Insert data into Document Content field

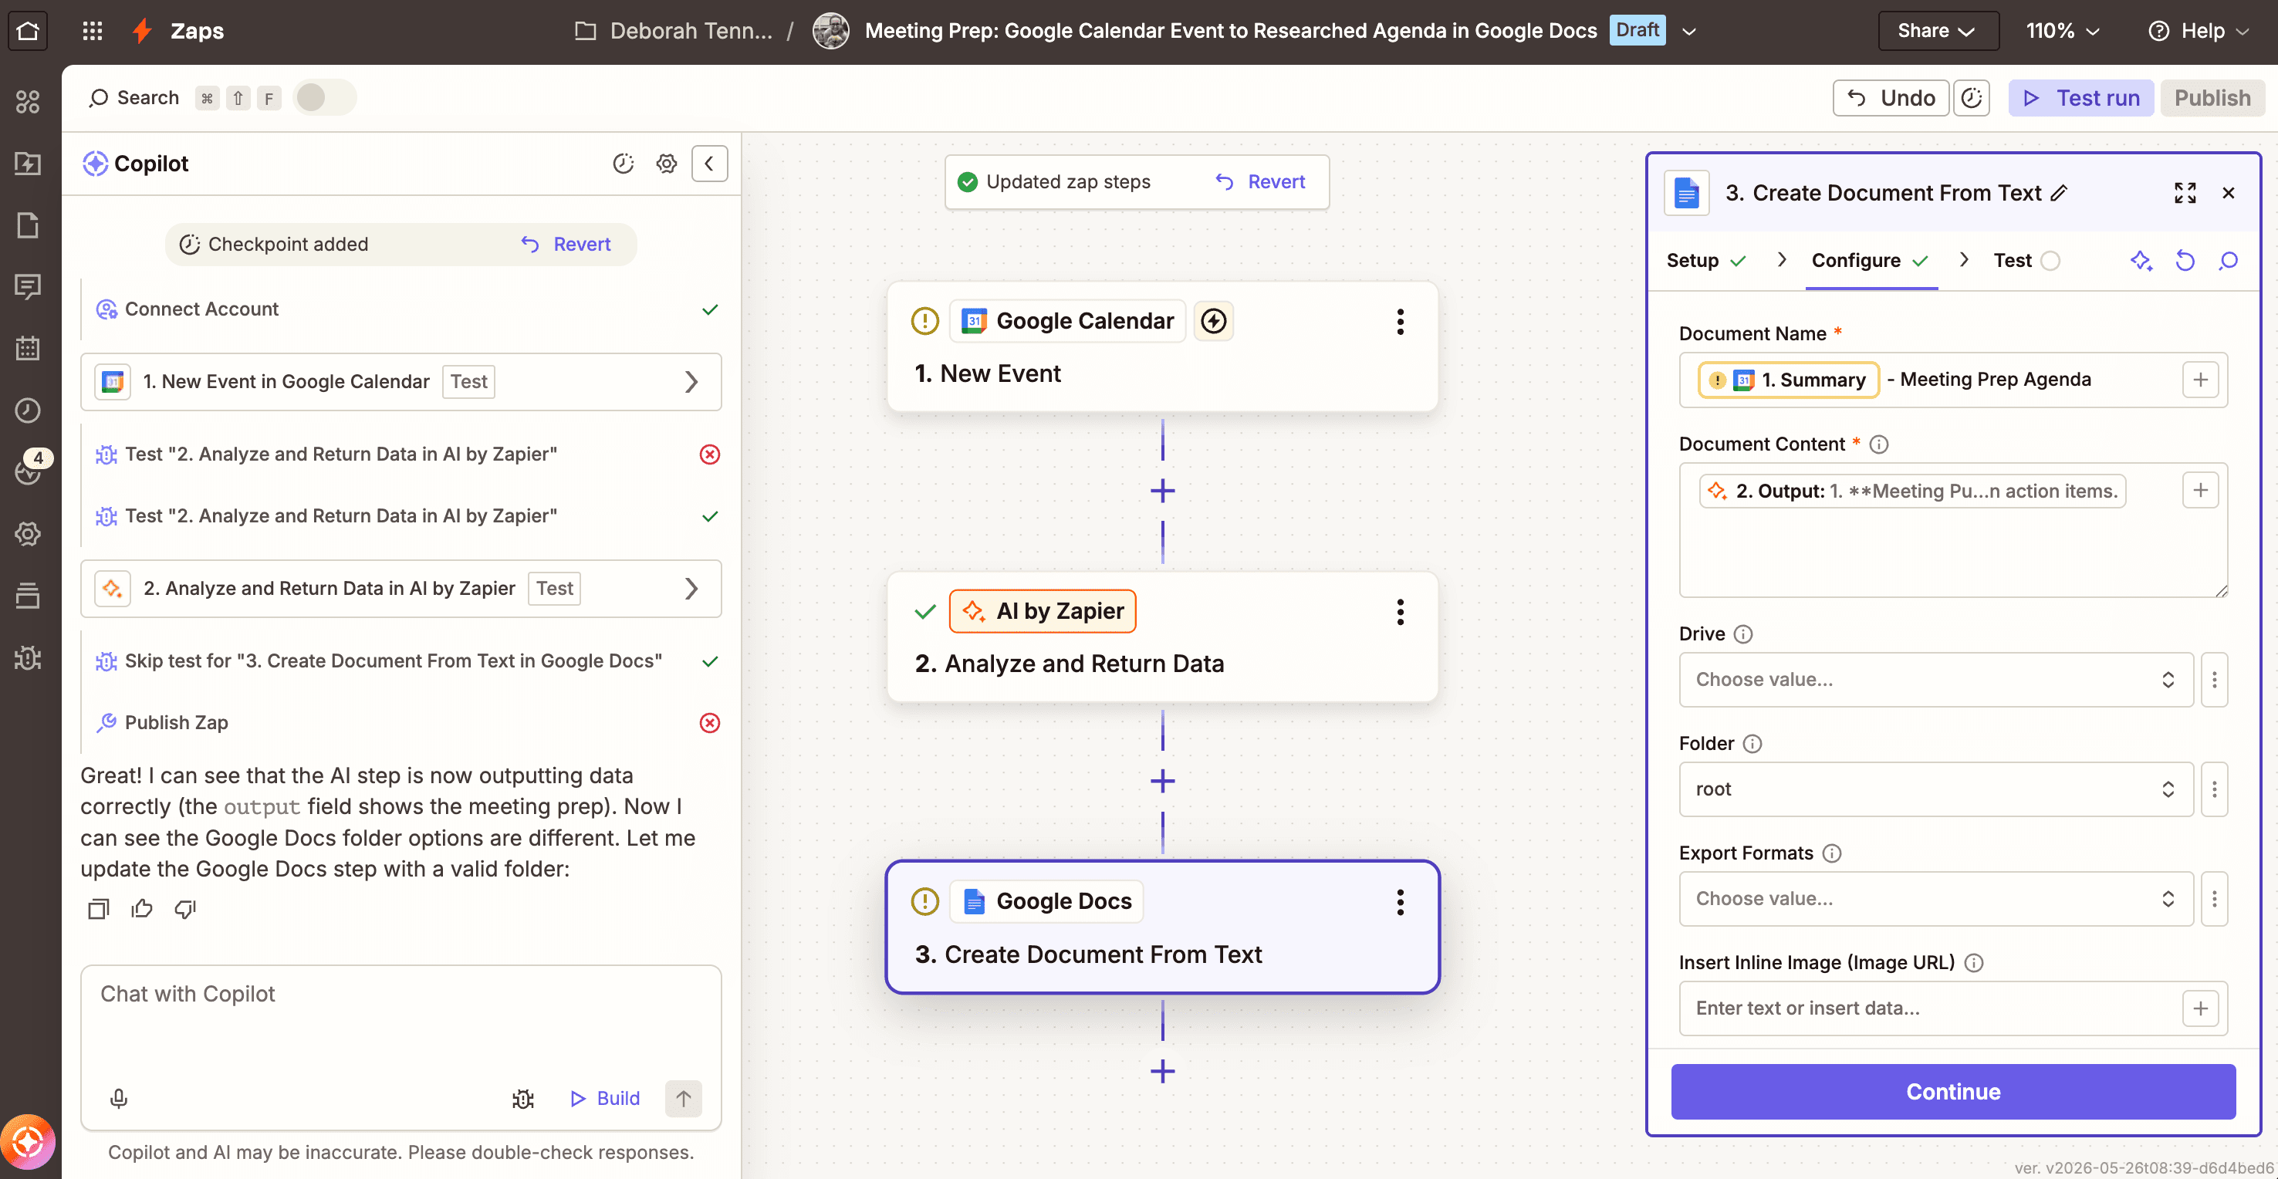[2199, 490]
